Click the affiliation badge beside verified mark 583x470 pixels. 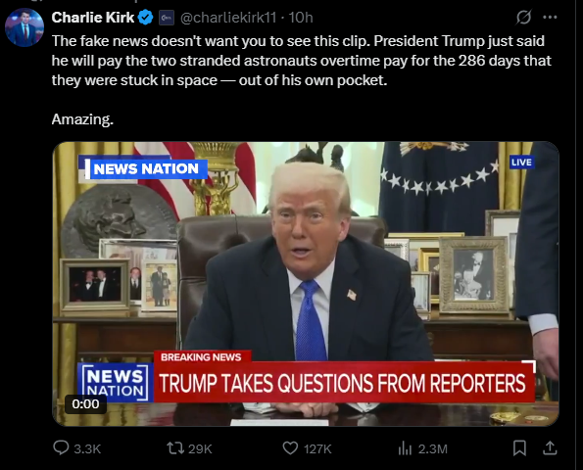(x=167, y=18)
